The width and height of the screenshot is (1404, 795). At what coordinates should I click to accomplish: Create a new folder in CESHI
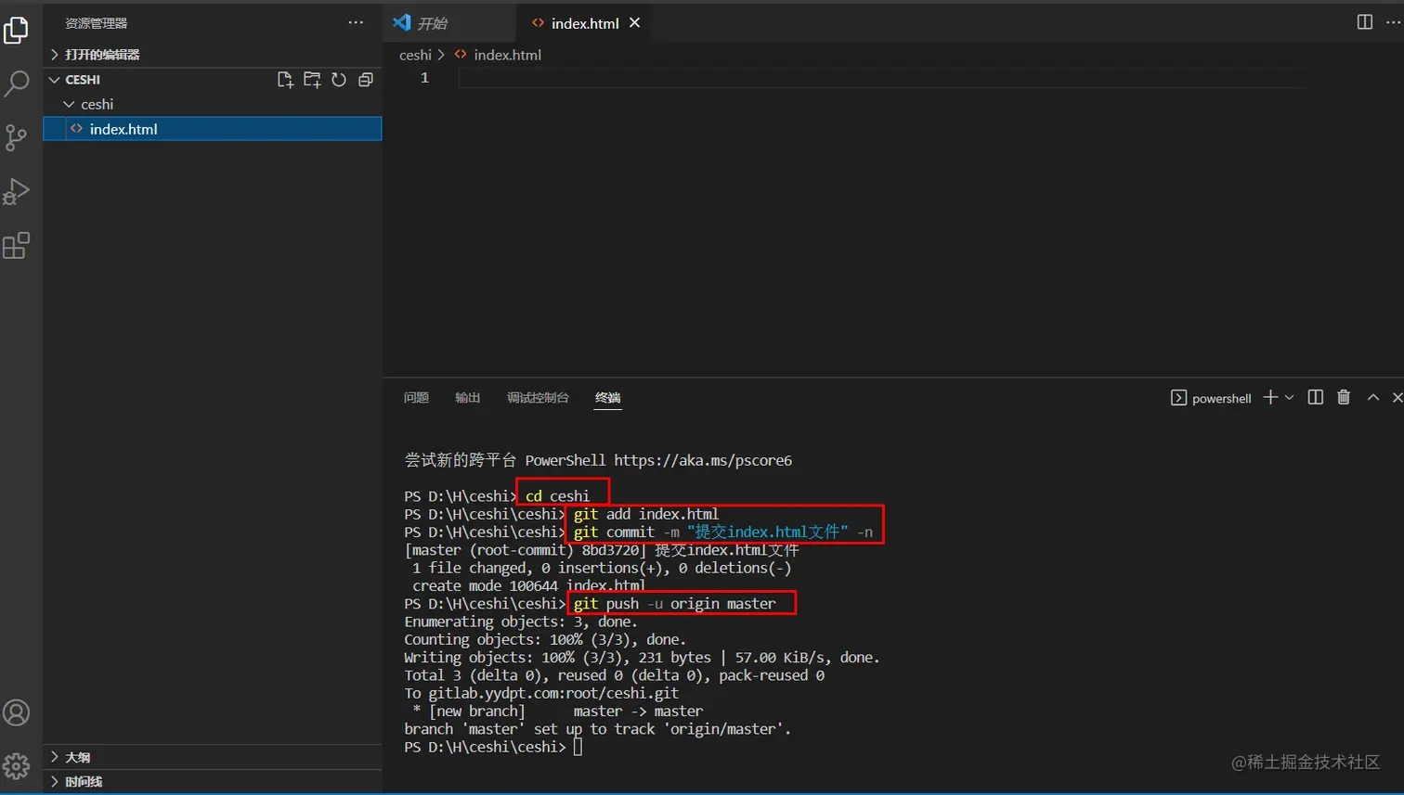point(312,80)
